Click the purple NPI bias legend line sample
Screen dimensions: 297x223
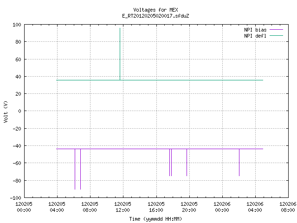tap(276, 30)
